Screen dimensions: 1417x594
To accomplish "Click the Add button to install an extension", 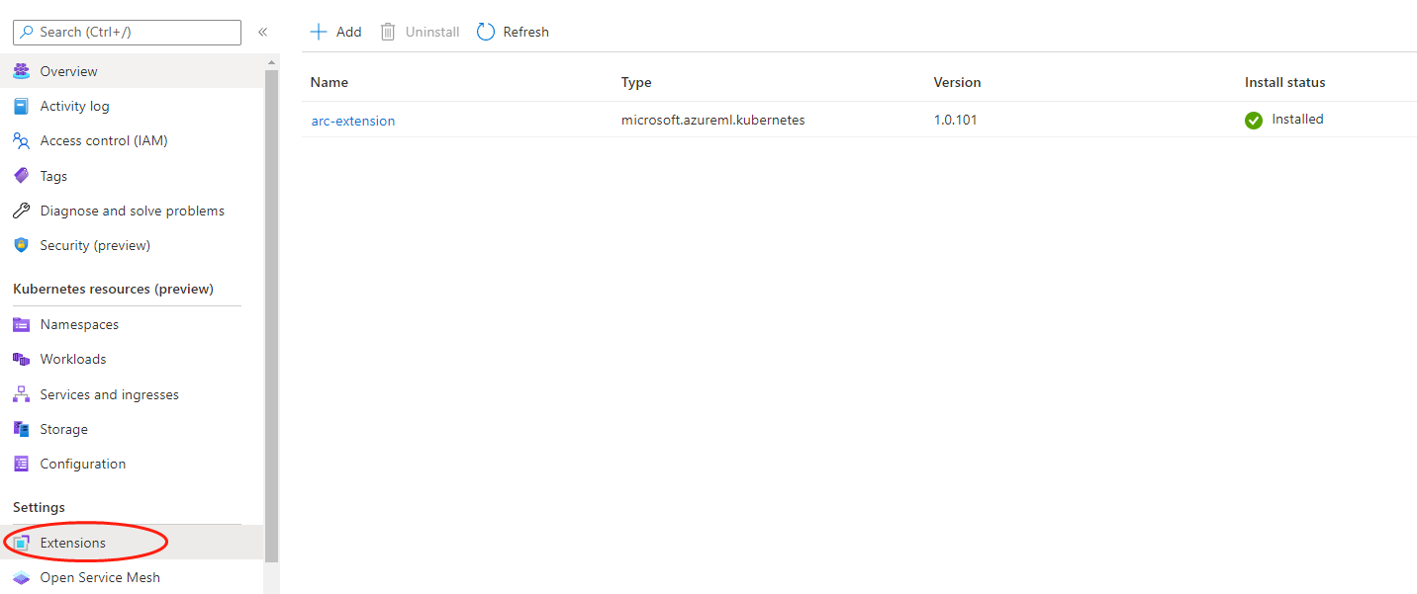I will point(334,31).
